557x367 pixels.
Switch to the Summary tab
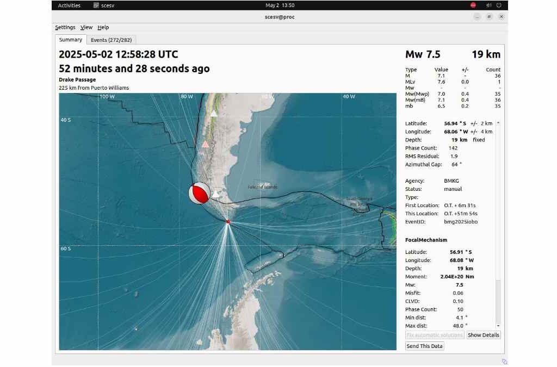pos(71,40)
